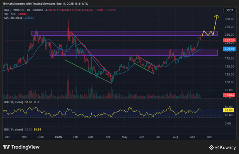
Task: Click the Binance watermark icon beside @Kuwaity
Action: click(211, 147)
